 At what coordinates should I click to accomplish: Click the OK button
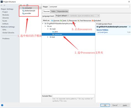click(x=105, y=105)
